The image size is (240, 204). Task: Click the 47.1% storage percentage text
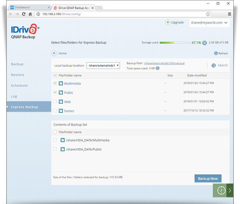click(x=196, y=43)
